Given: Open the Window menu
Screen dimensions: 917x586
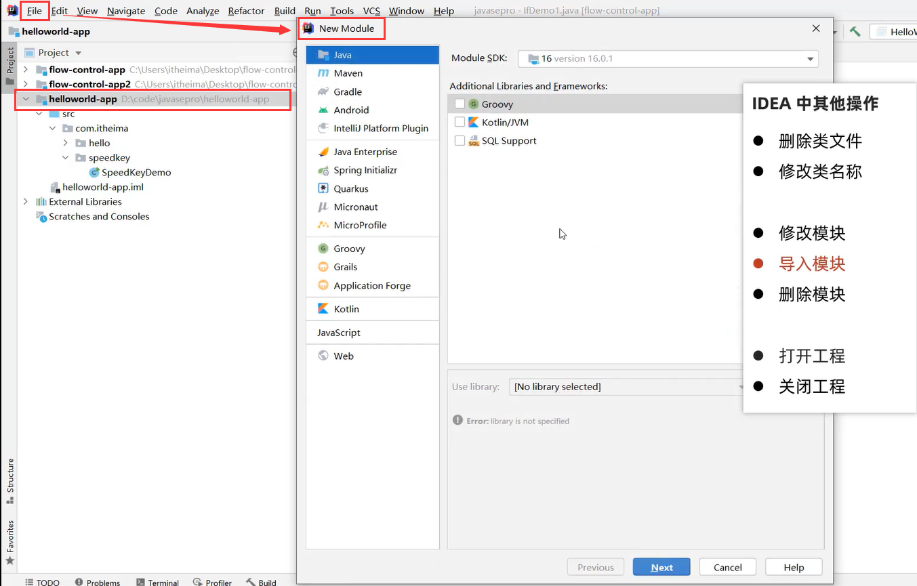Looking at the screenshot, I should coord(407,11).
